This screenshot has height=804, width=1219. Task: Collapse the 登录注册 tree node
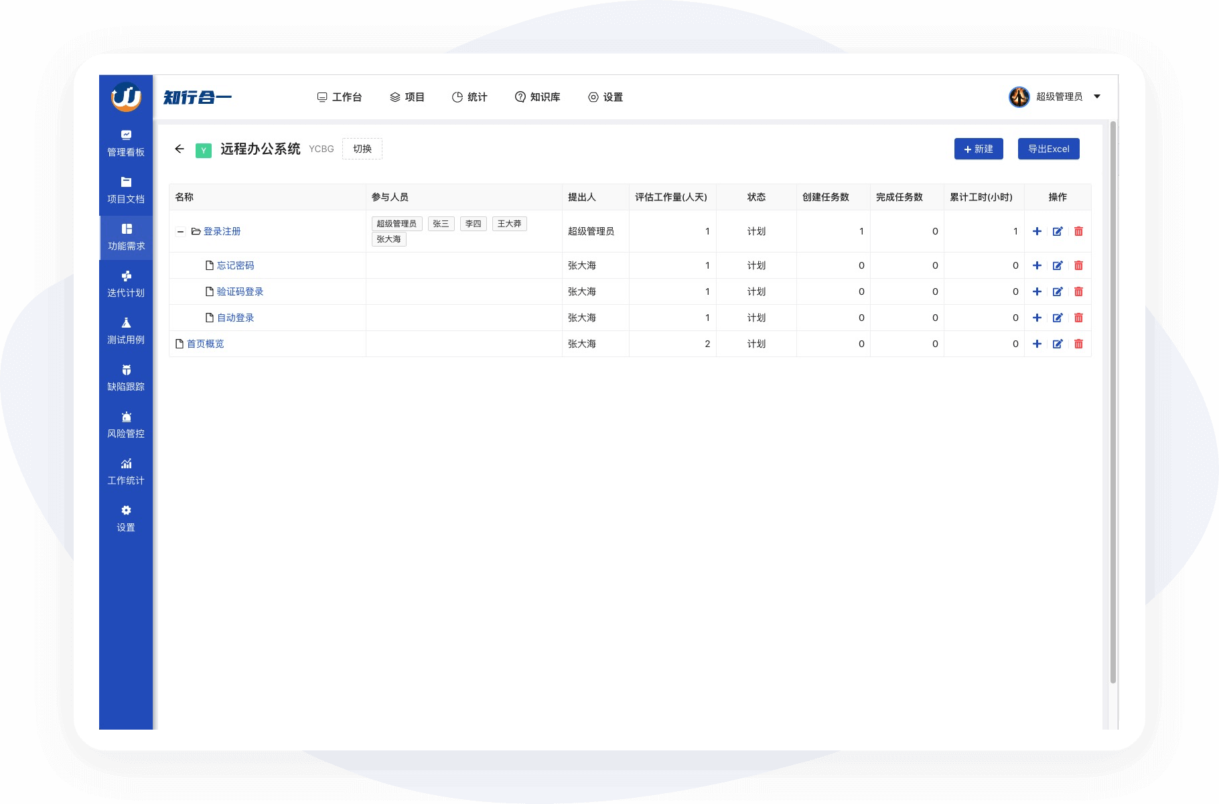(x=180, y=232)
